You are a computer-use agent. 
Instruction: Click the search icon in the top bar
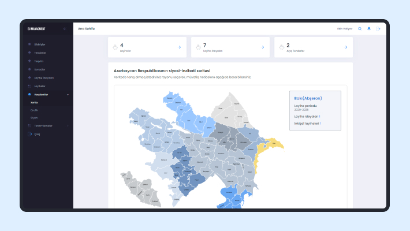pyautogui.click(x=360, y=28)
